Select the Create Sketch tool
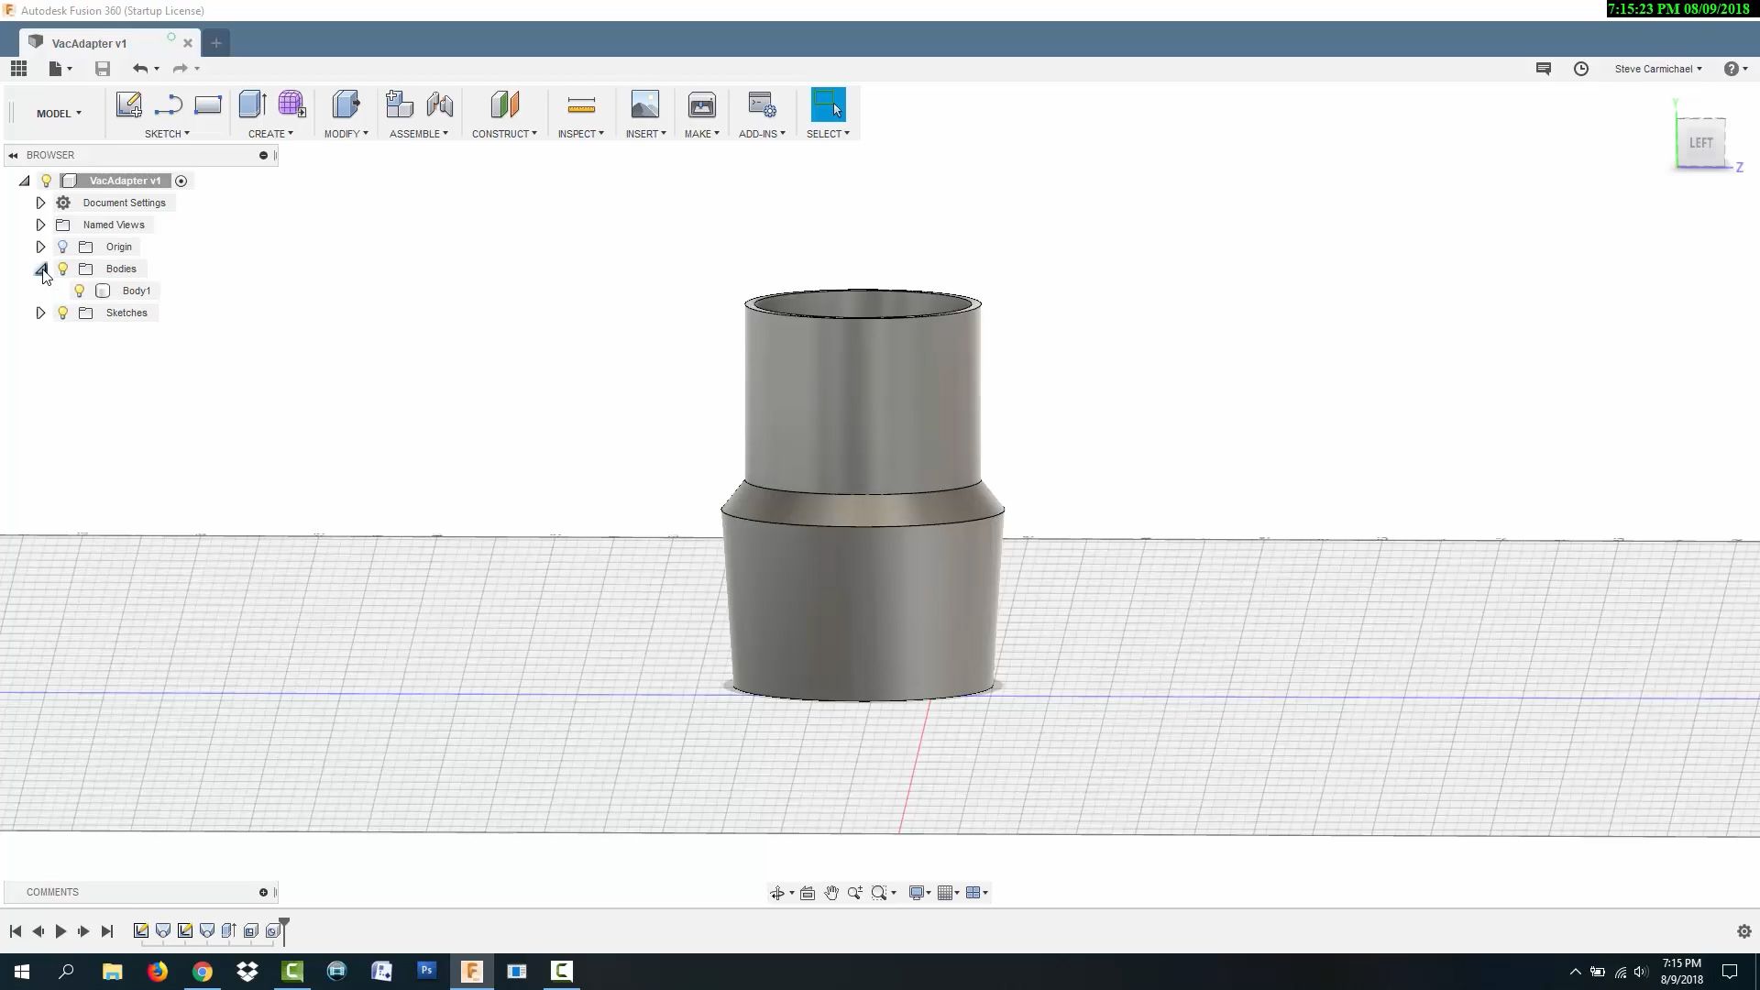This screenshot has height=990, width=1760. point(128,104)
